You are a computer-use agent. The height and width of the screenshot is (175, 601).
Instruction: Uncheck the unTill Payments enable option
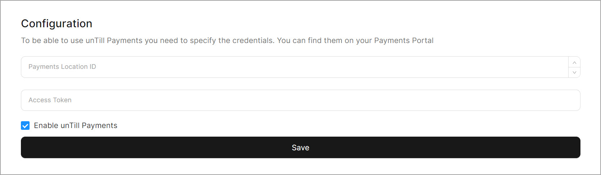[x=25, y=126]
